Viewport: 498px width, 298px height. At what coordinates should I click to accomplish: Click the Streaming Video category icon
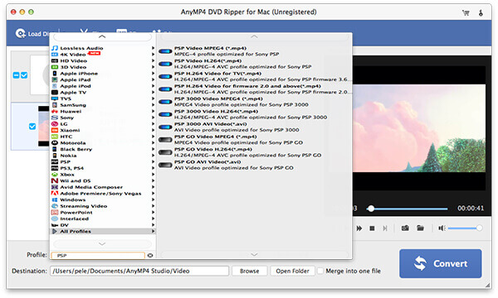coord(55,206)
